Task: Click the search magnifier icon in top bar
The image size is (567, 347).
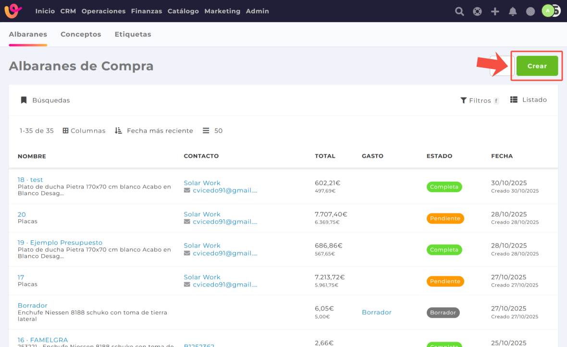Action: click(459, 12)
